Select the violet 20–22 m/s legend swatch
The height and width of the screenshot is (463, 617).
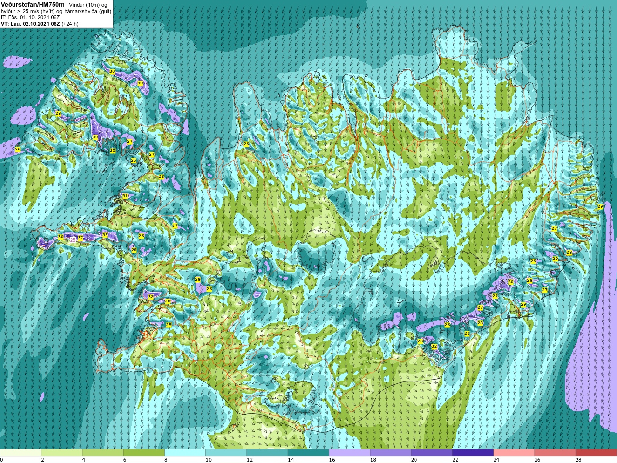tap(432, 453)
